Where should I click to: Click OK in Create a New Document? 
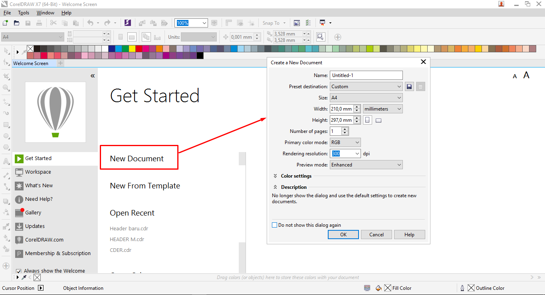(343, 235)
